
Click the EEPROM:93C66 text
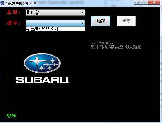click(104, 43)
